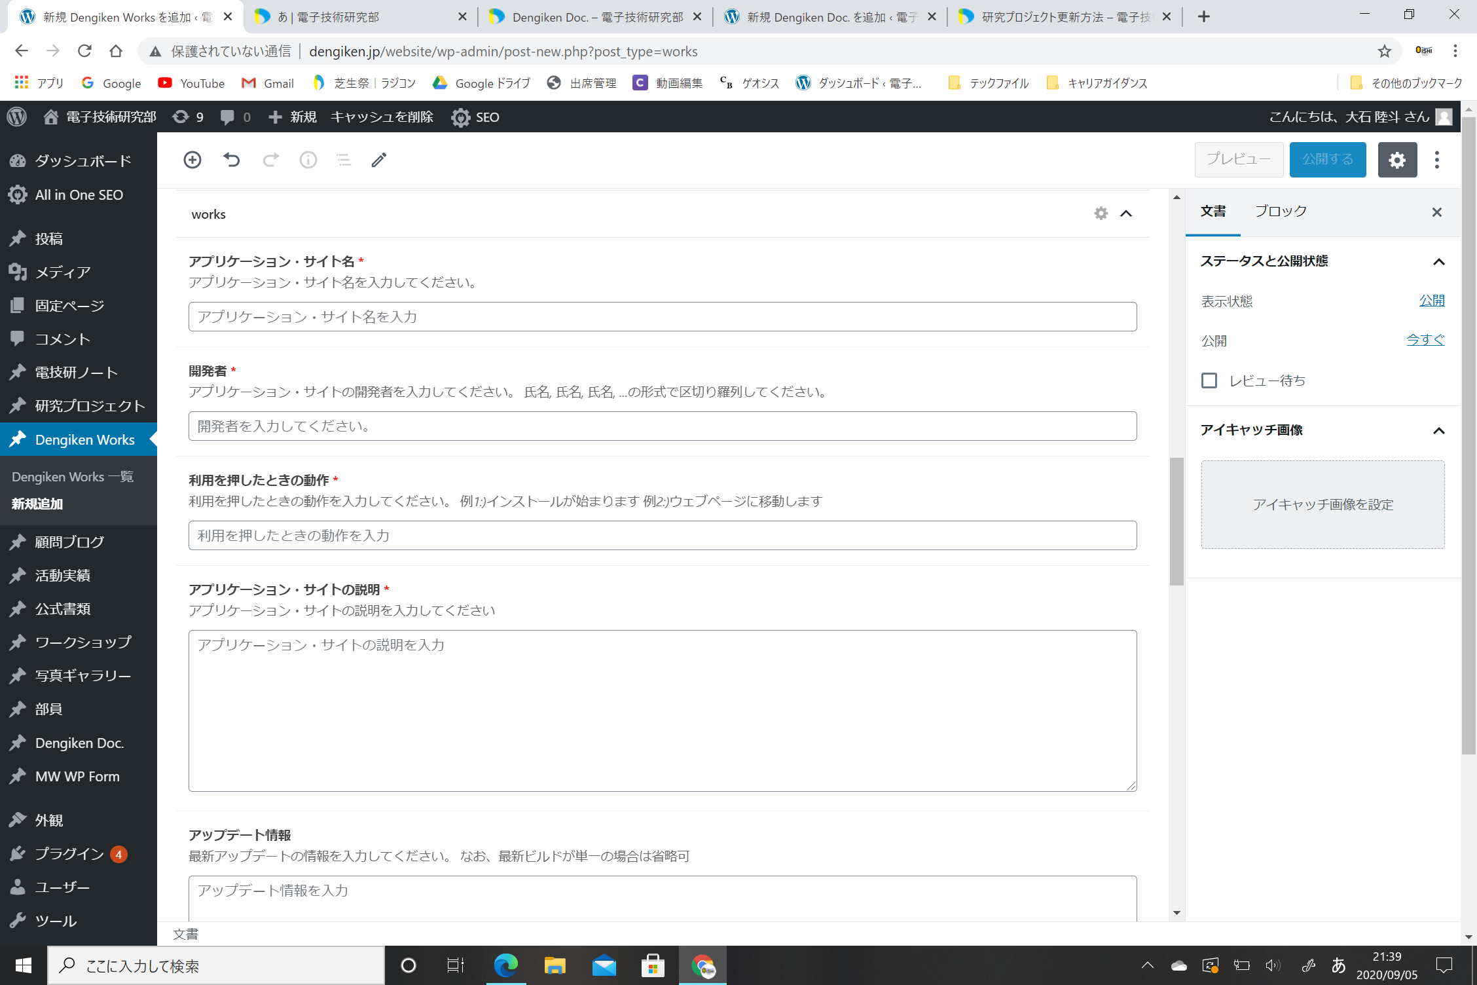1477x985 pixels.
Task: Open プラグイン menu in sidebar
Action: coord(79,854)
